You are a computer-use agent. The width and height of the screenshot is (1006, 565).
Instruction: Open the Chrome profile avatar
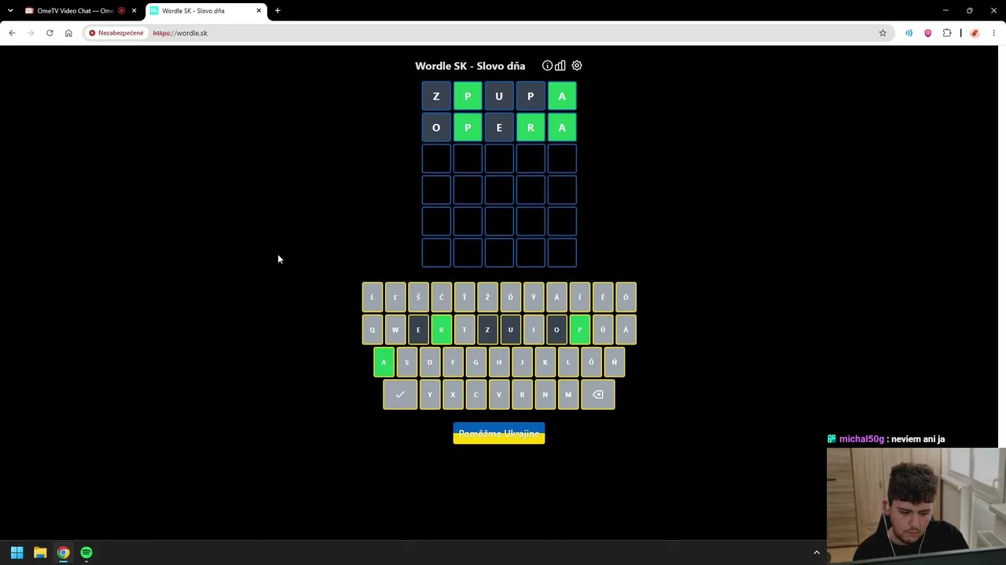975,33
